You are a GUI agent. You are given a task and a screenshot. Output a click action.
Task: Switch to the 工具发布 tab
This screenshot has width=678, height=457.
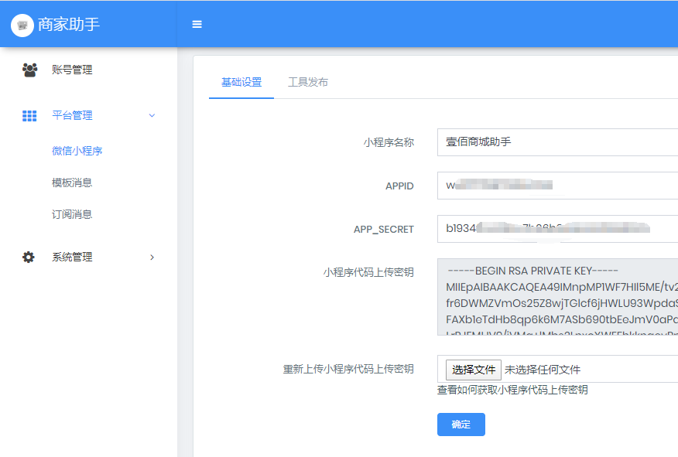308,82
